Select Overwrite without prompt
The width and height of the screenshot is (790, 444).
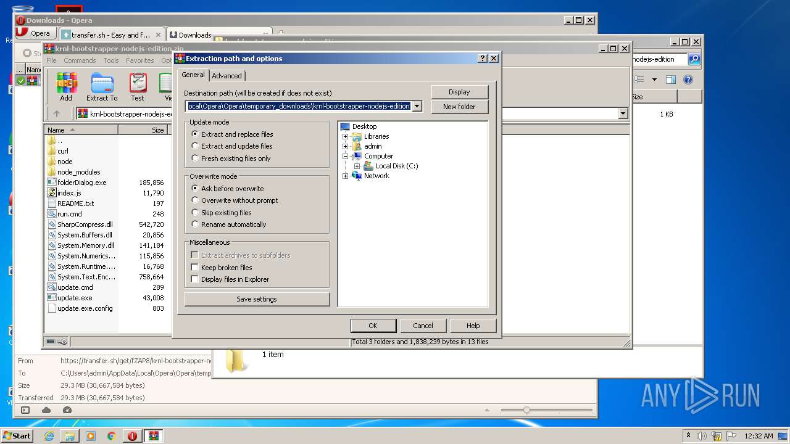click(195, 200)
